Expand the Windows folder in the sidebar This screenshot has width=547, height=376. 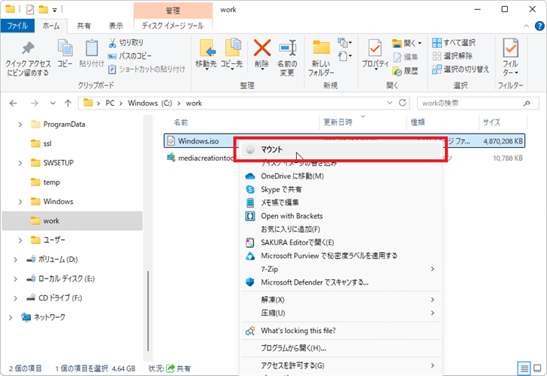tap(20, 202)
